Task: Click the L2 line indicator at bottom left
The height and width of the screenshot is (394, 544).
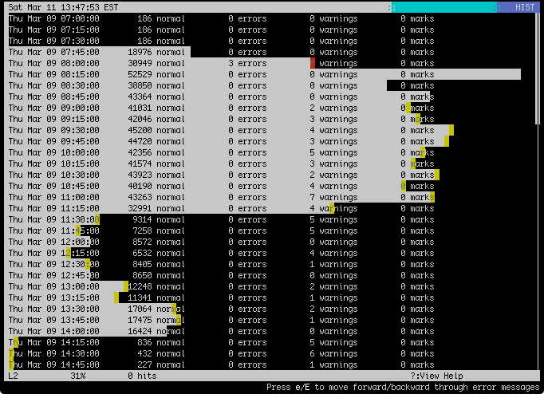Action: (x=14, y=376)
